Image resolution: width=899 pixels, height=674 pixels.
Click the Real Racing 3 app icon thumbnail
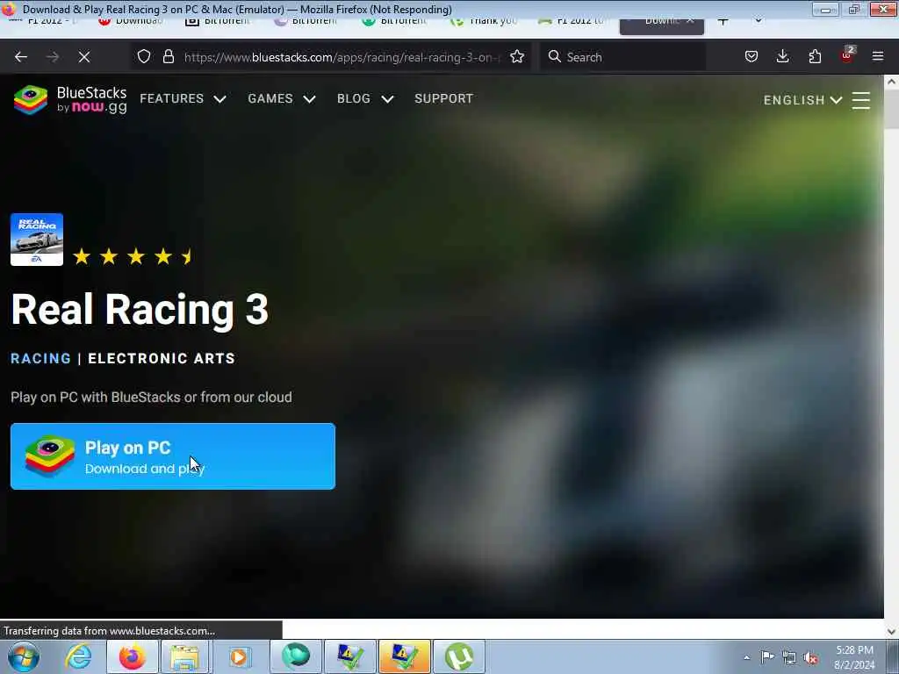37,240
